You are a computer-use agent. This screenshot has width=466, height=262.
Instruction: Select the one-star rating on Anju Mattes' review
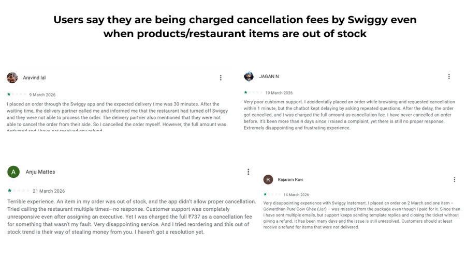(x=18, y=191)
